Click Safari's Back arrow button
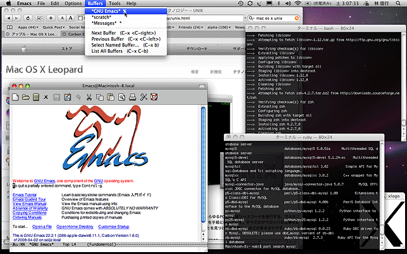The width and height of the screenshot is (407, 254). [x=9, y=18]
